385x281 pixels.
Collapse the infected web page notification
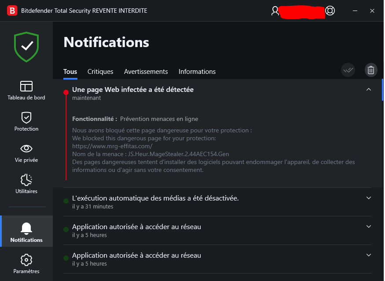(369, 90)
